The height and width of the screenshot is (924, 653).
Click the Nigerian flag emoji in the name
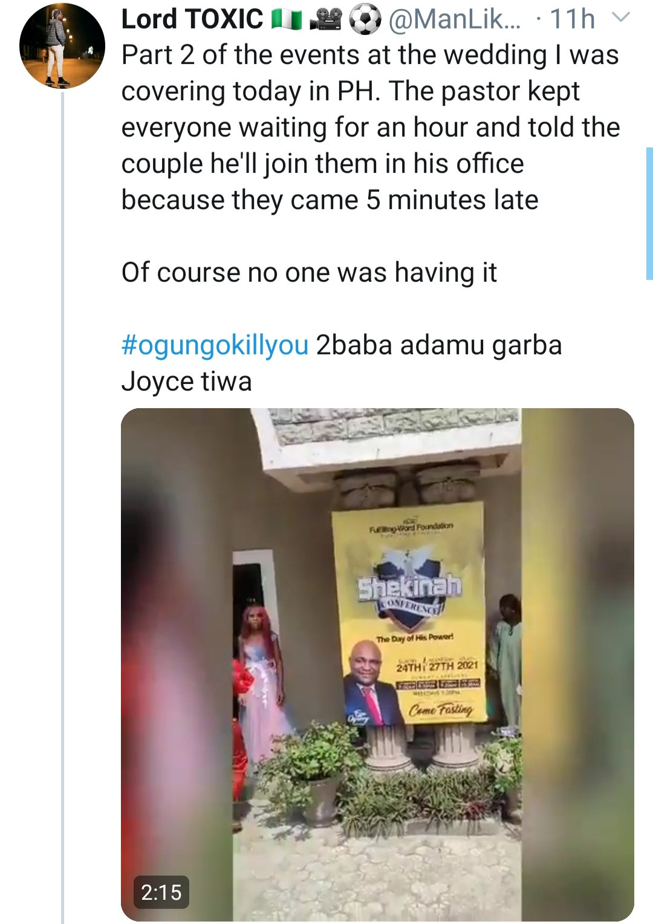tap(287, 20)
